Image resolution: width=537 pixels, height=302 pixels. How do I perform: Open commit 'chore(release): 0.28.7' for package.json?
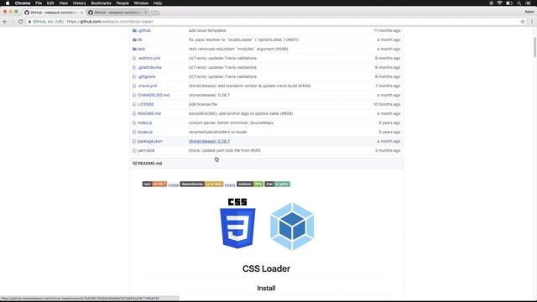209,142
